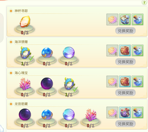The height and width of the screenshot is (132, 148).
Task: Click 兑换奖励 button for 海心瑰宝
Action: [x=125, y=93]
